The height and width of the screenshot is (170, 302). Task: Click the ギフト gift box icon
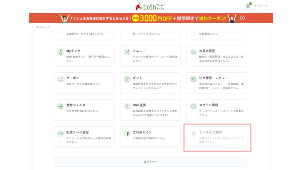(x=127, y=79)
